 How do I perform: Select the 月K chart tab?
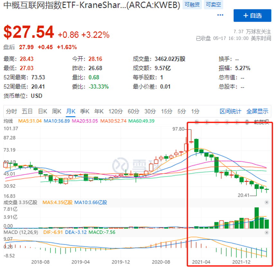(70, 111)
